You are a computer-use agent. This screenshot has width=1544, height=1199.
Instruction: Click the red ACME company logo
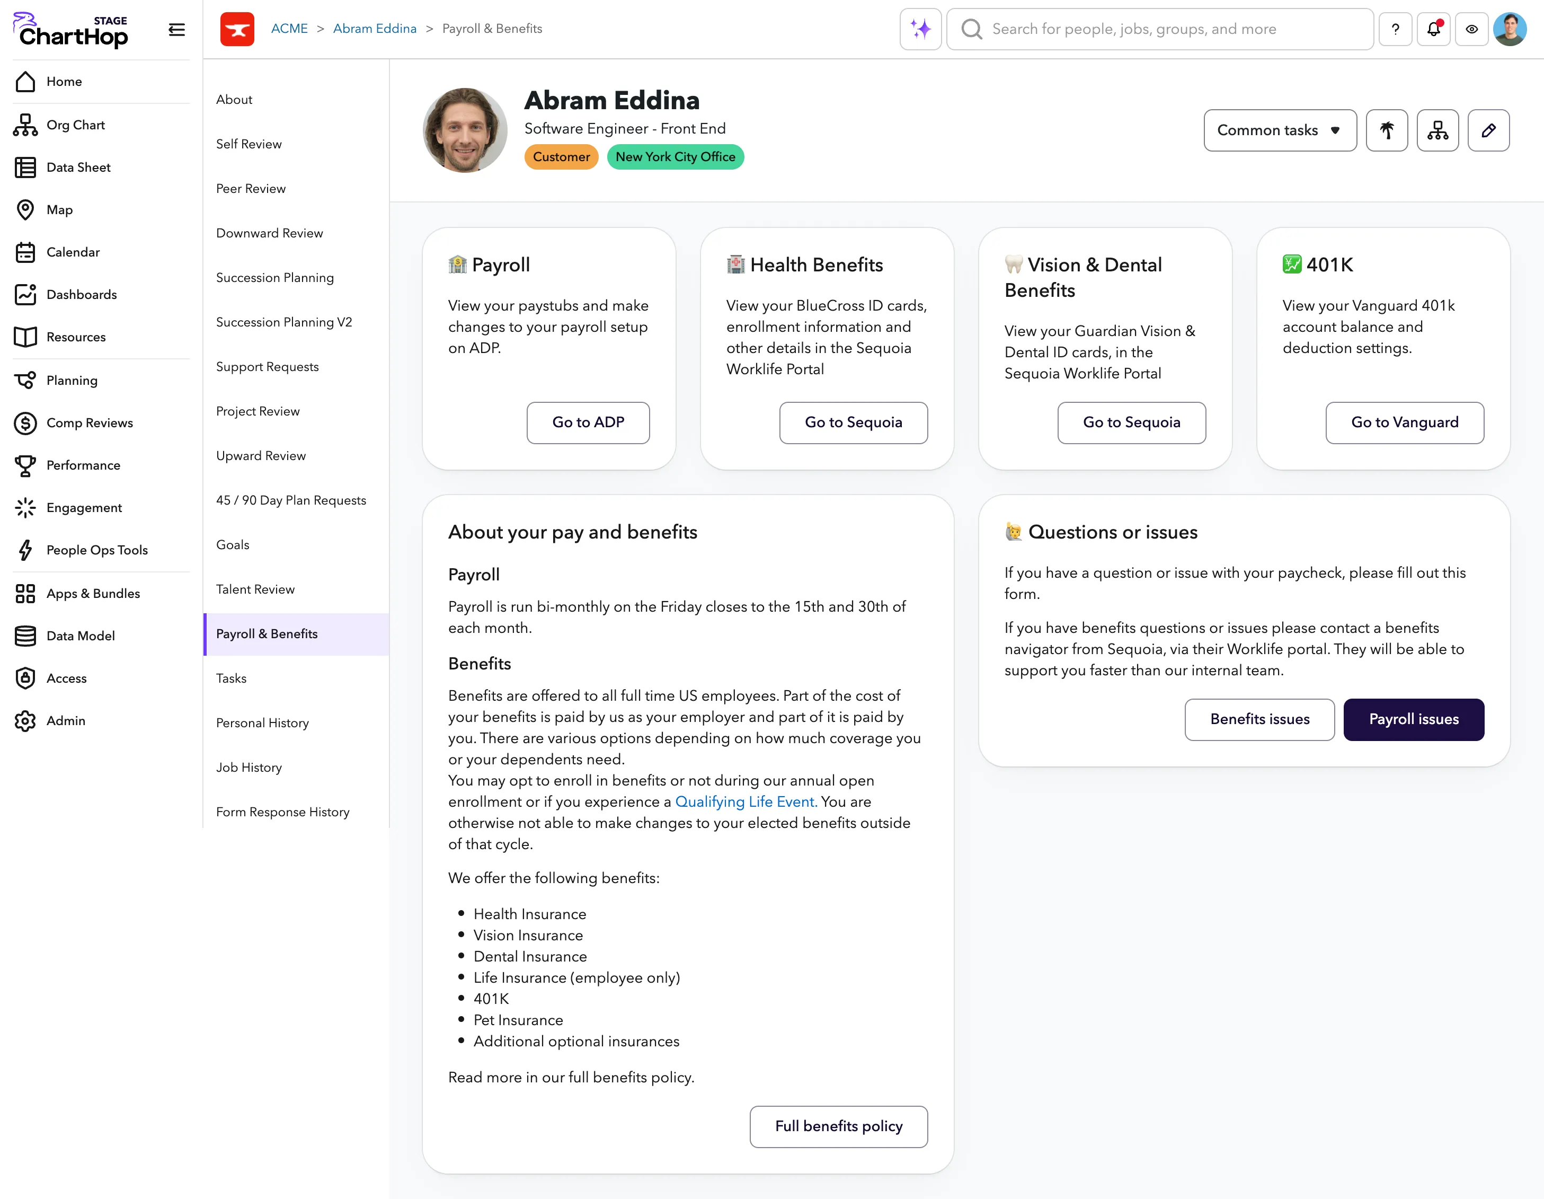(x=237, y=29)
